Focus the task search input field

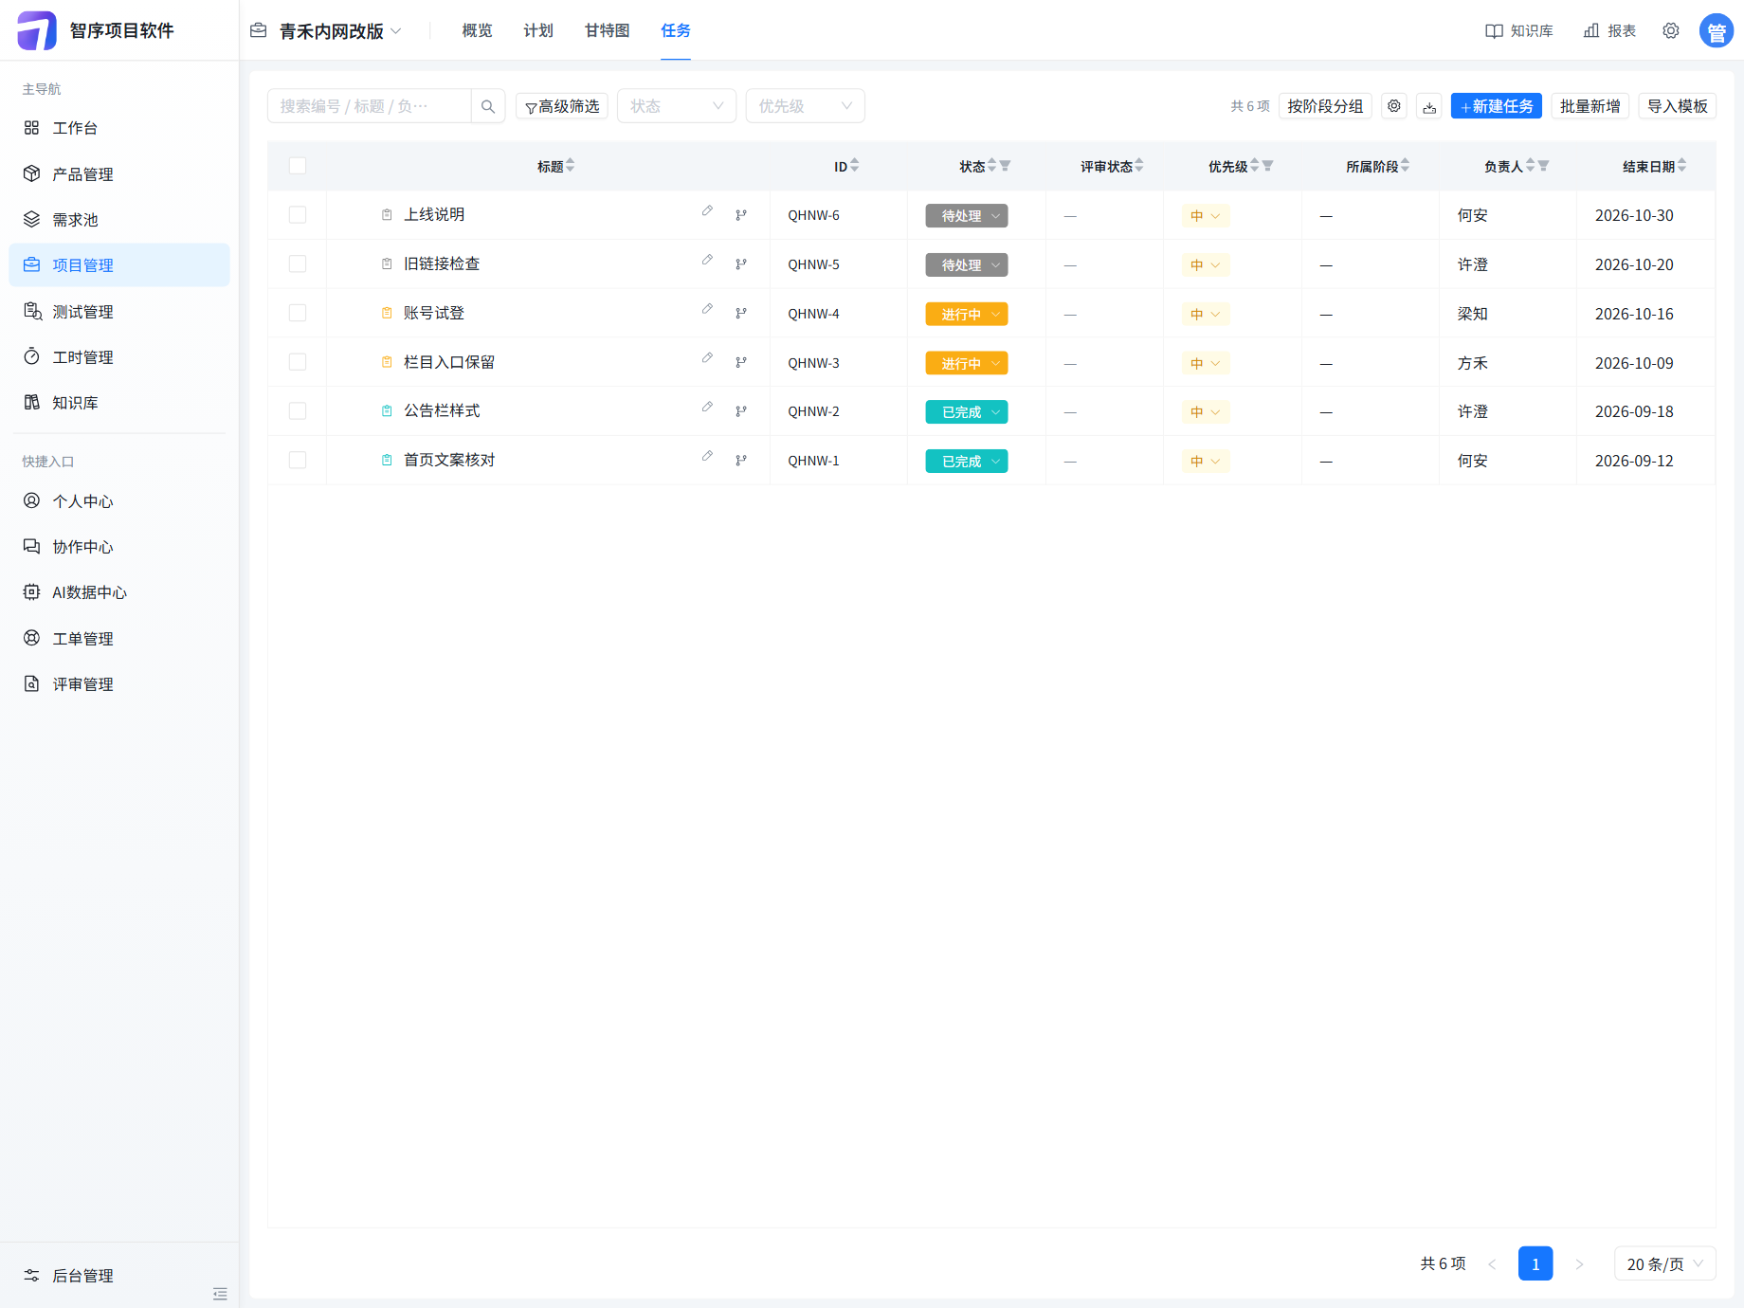370,106
